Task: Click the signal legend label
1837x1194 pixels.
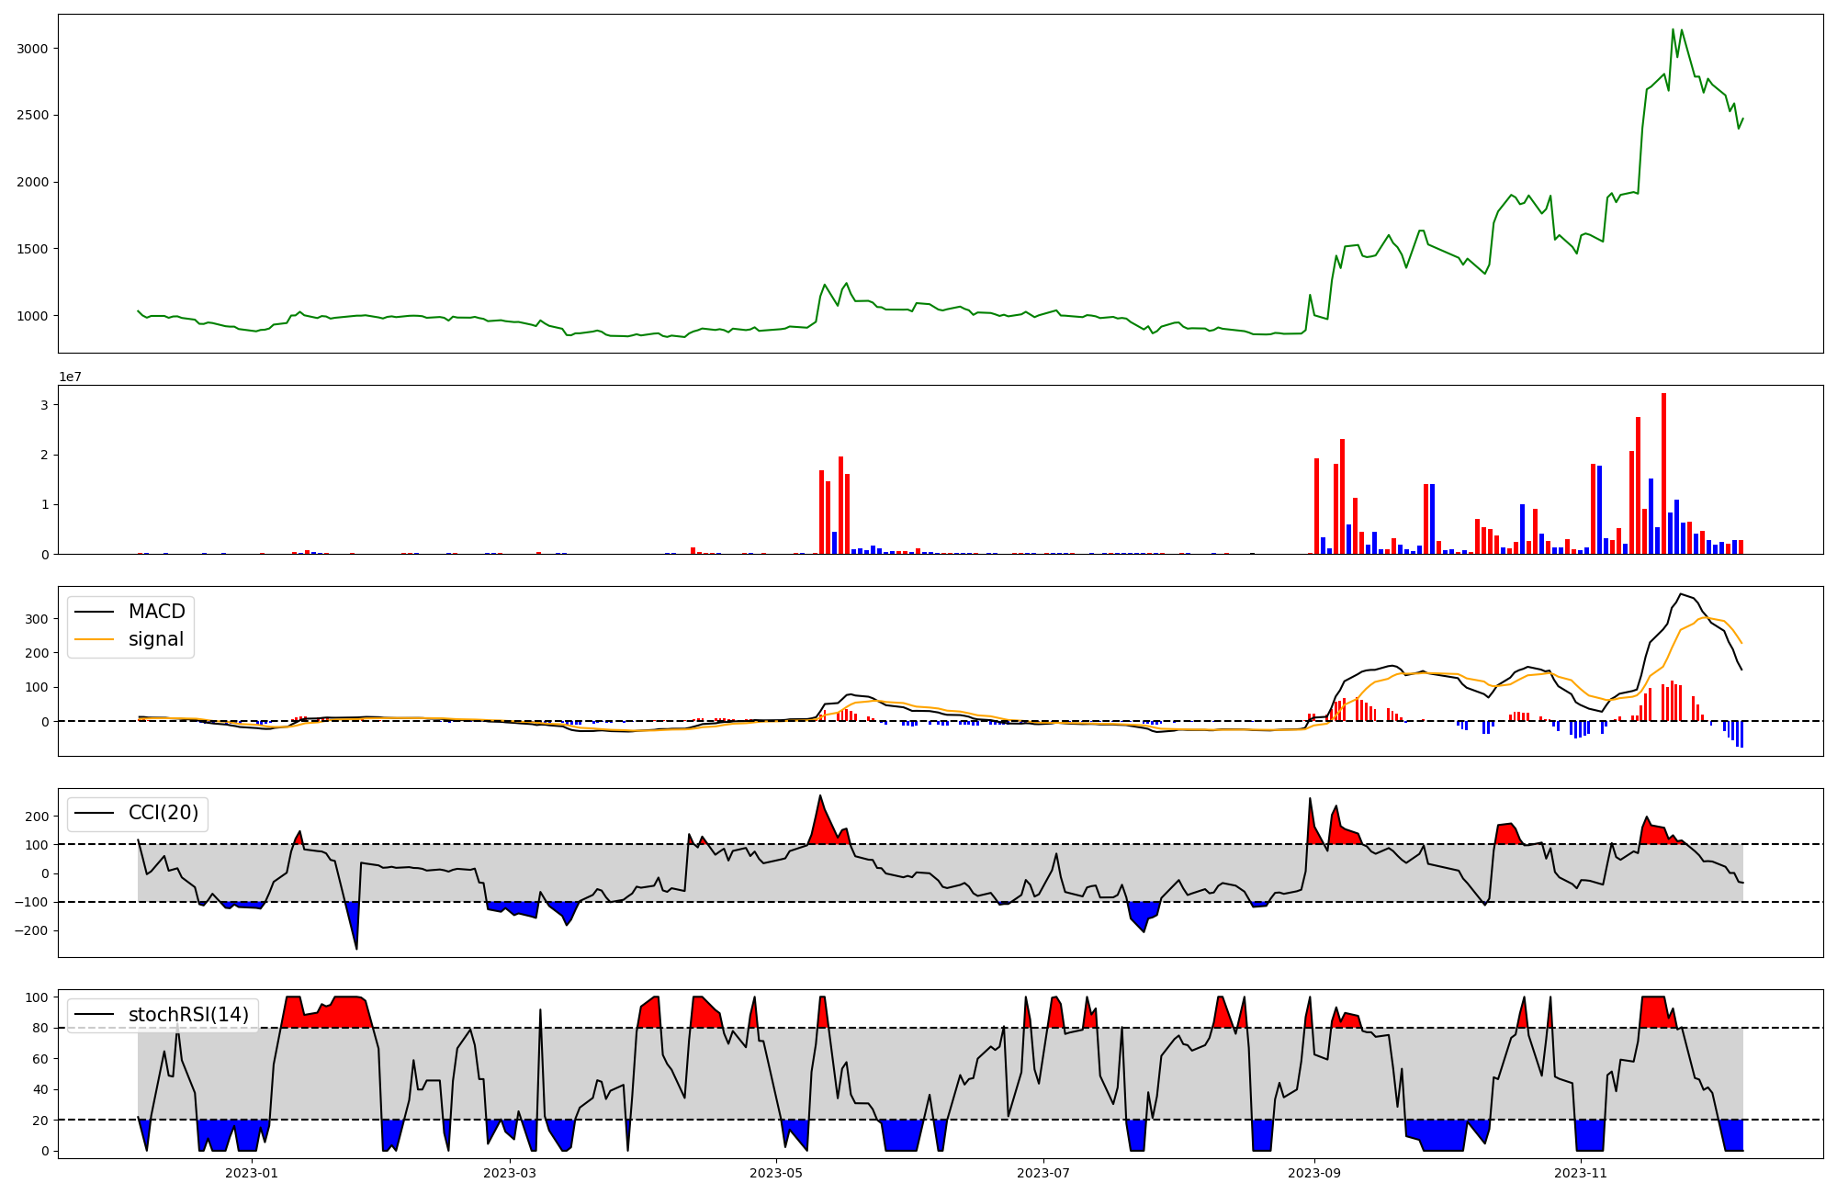Action: click(x=155, y=639)
